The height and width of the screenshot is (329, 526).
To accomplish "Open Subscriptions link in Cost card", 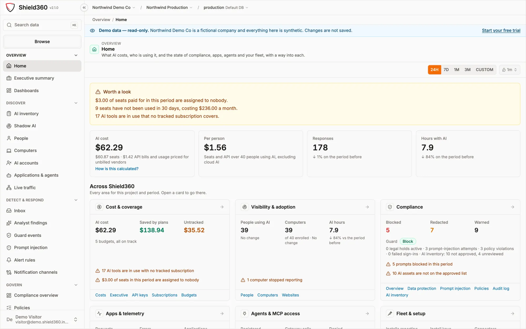I will point(164,295).
